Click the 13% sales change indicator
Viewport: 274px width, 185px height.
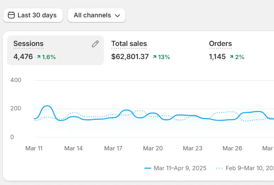pos(162,57)
